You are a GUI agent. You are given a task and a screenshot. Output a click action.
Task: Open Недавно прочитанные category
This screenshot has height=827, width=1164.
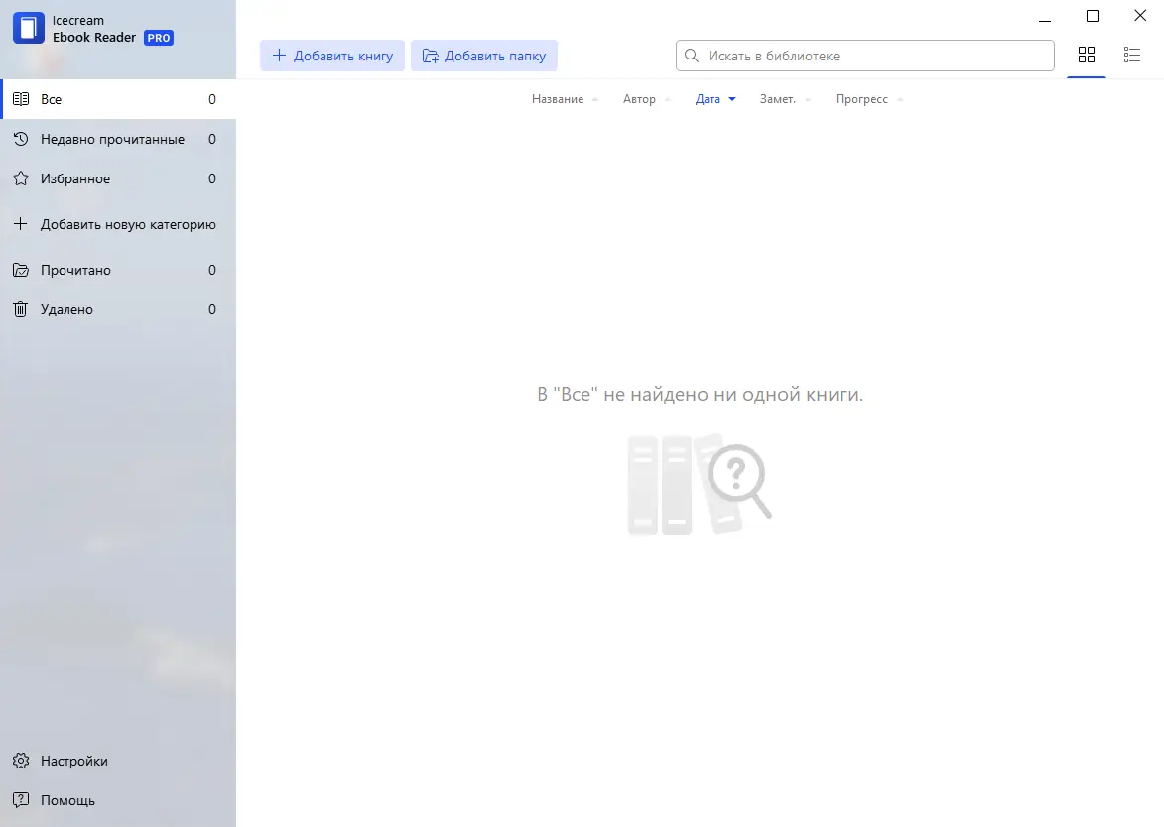coord(118,140)
